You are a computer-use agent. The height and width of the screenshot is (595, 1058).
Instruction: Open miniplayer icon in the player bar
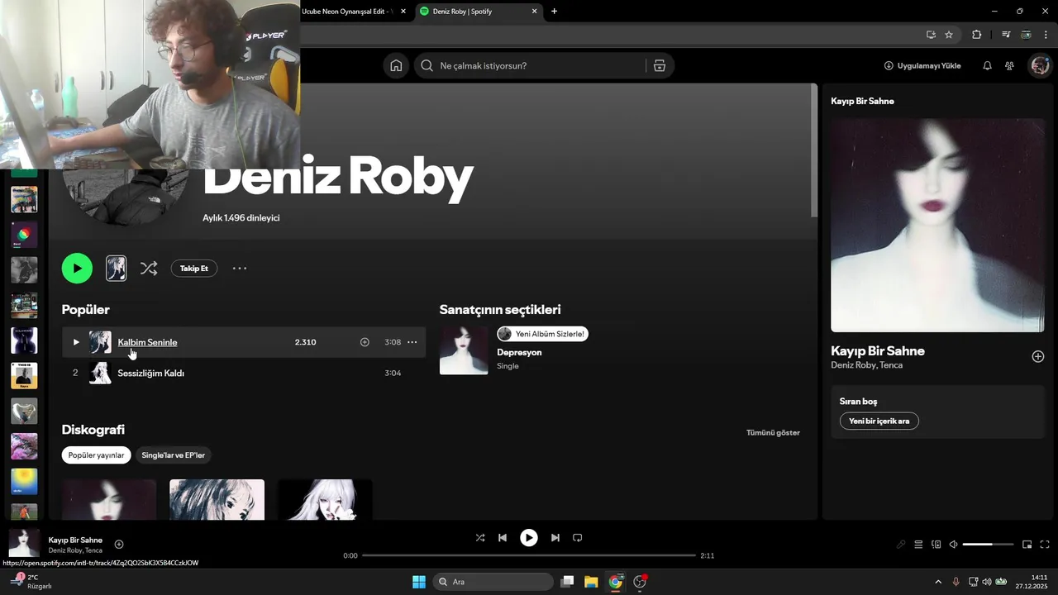[1027, 545]
